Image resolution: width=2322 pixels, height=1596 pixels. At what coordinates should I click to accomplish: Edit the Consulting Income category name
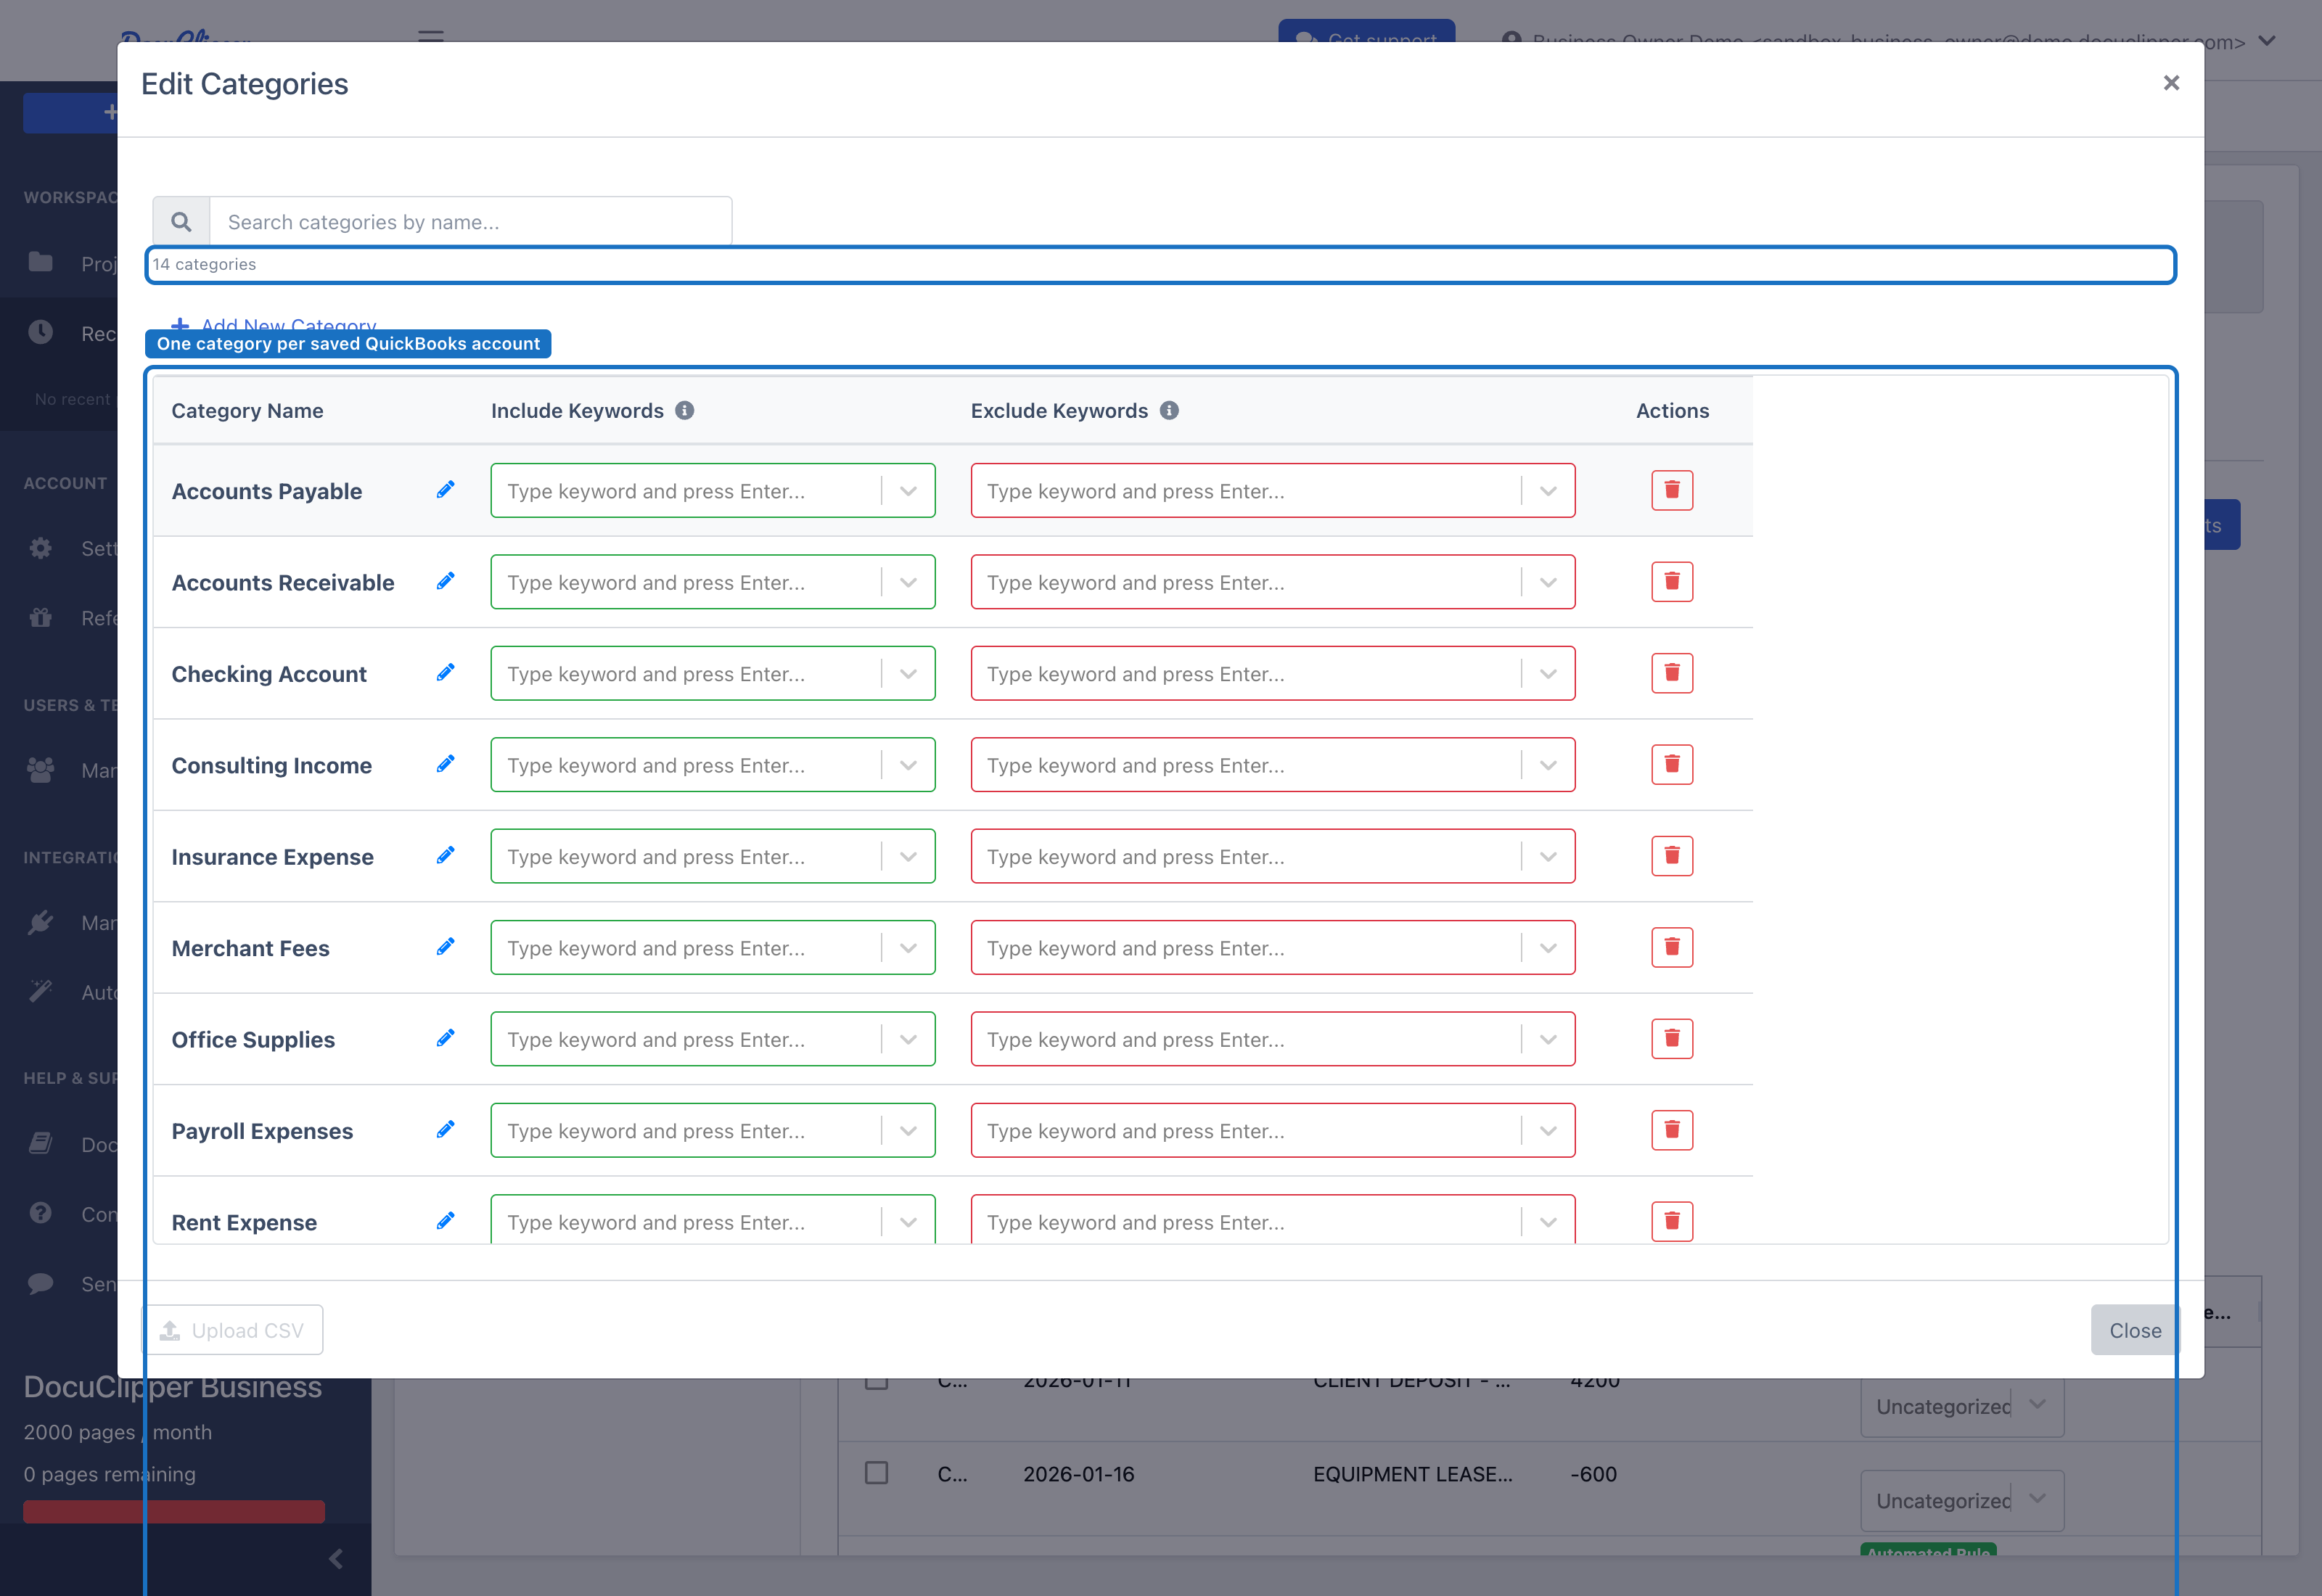[445, 764]
